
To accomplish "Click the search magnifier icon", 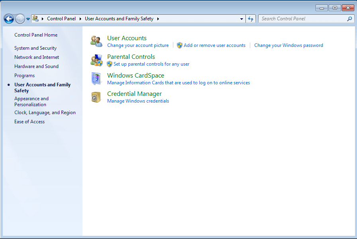I will [x=349, y=19].
